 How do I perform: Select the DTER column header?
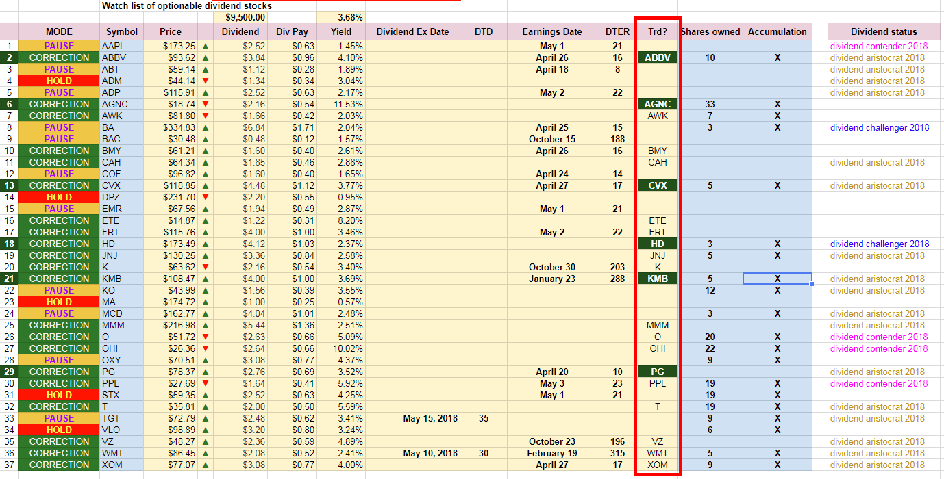point(617,31)
